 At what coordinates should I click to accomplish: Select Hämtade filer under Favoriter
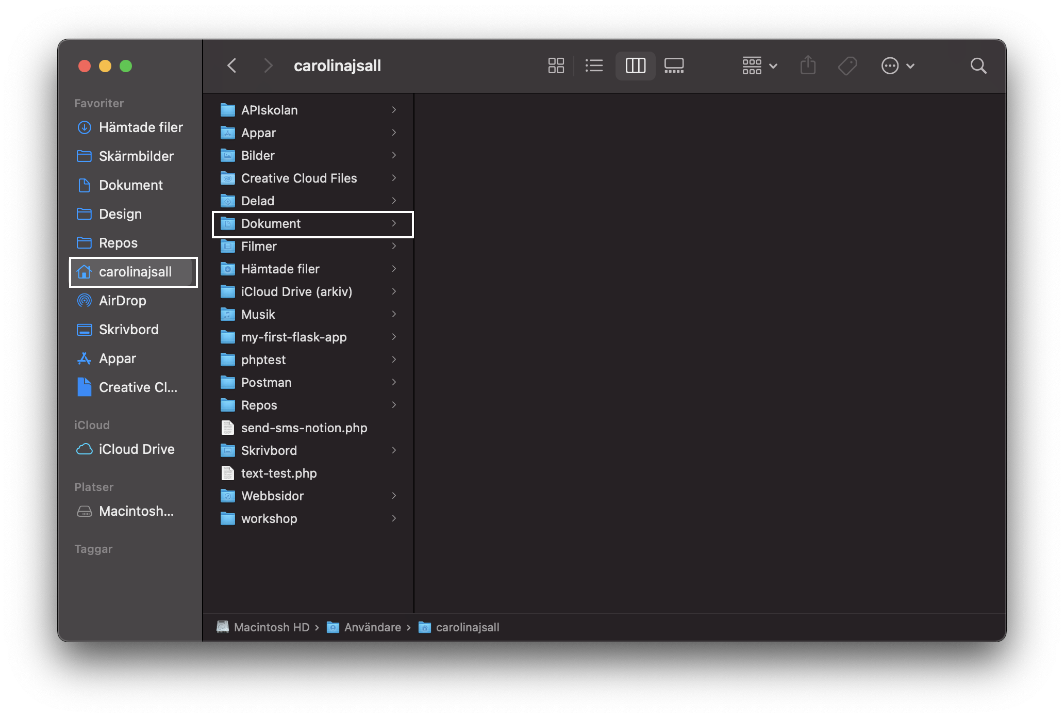141,127
